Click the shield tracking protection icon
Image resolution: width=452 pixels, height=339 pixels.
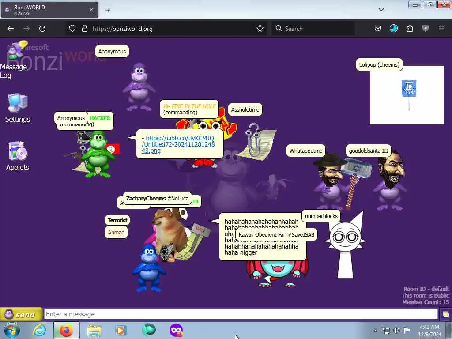pos(72,28)
